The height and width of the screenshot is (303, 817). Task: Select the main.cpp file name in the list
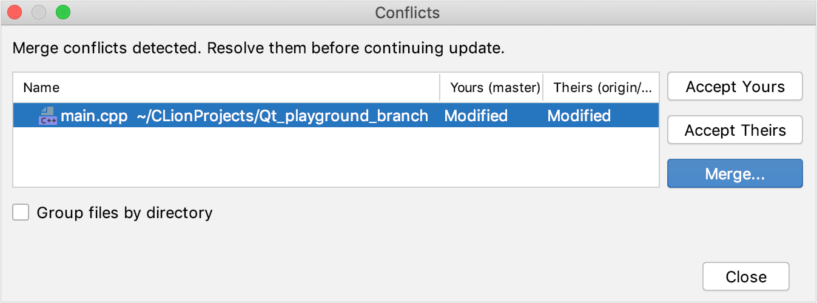coord(94,116)
